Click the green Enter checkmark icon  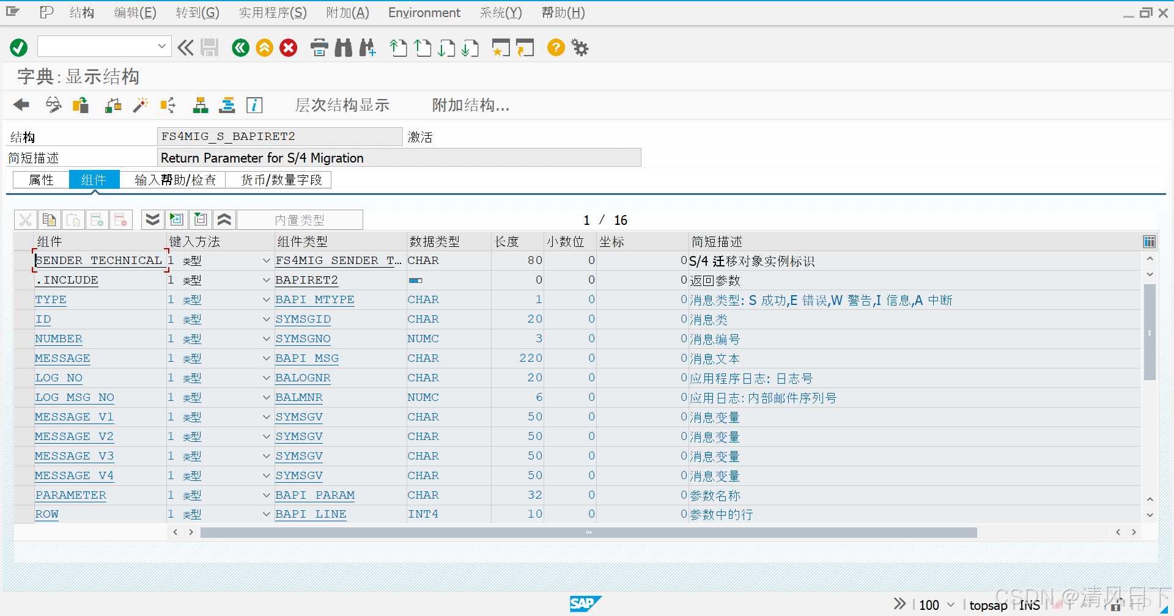(x=19, y=48)
